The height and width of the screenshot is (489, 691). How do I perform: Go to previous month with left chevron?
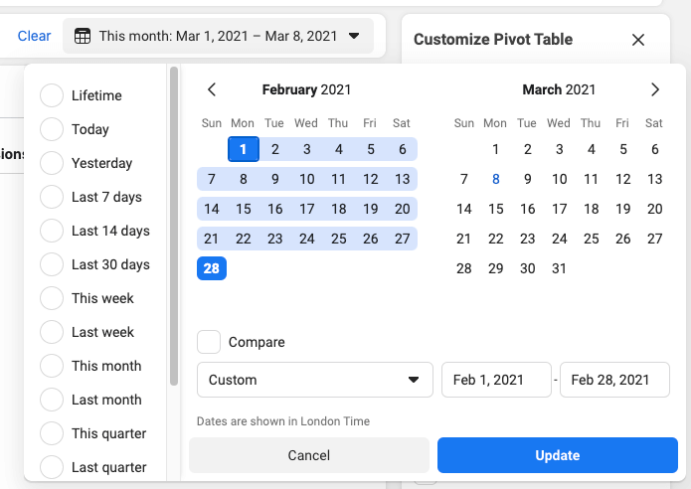212,89
